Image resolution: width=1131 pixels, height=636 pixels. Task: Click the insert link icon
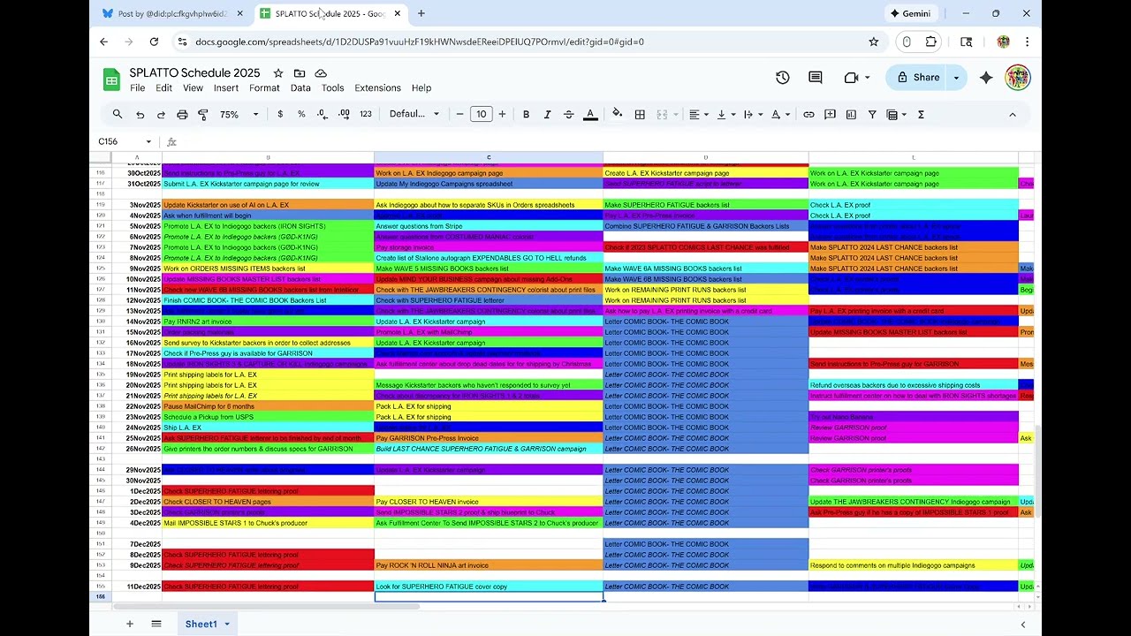808,114
